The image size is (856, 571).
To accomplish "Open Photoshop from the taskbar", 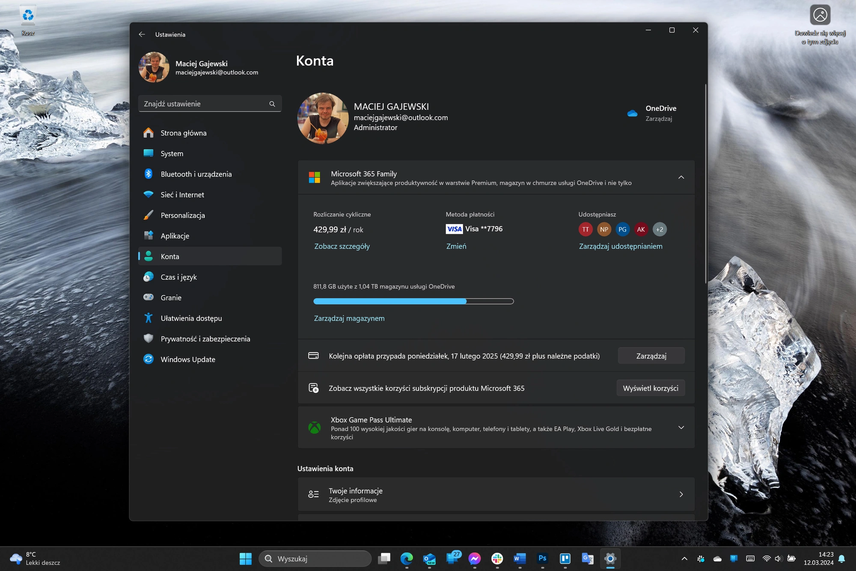I will click(x=542, y=559).
